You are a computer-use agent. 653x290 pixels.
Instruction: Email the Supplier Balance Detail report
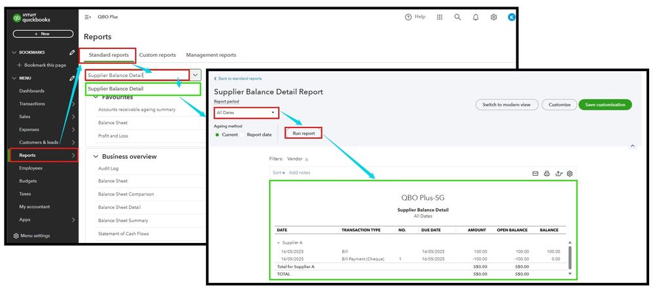coord(536,174)
